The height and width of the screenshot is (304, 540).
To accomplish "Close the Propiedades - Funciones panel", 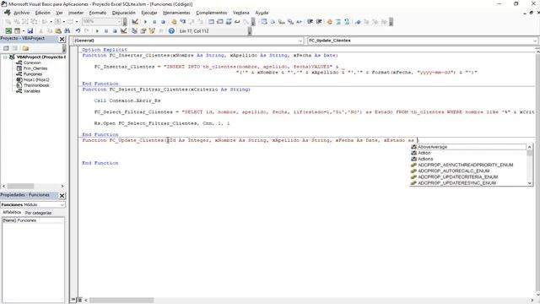I will point(62,195).
